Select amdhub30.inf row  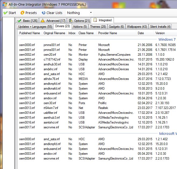click(x=97, y=64)
